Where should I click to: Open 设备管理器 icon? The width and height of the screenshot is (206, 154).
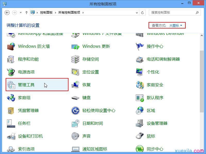139,123
